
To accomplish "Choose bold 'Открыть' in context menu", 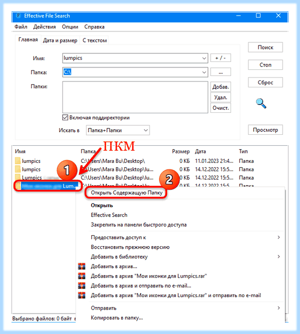I will pyautogui.click(x=102, y=205).
